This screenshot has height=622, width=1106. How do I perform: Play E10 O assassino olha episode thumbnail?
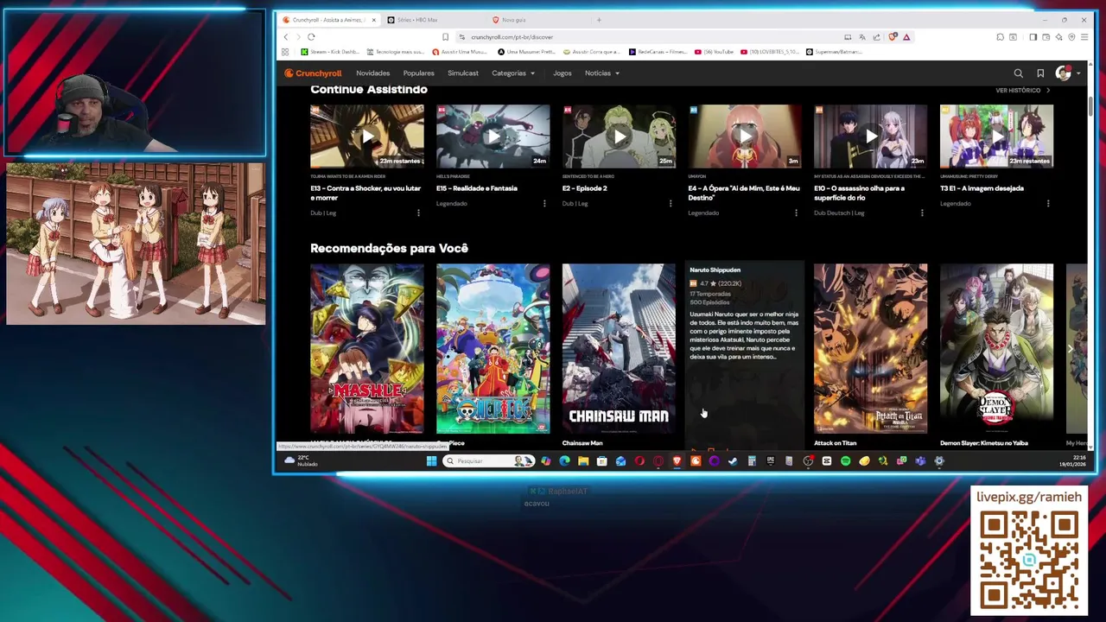[870, 136]
